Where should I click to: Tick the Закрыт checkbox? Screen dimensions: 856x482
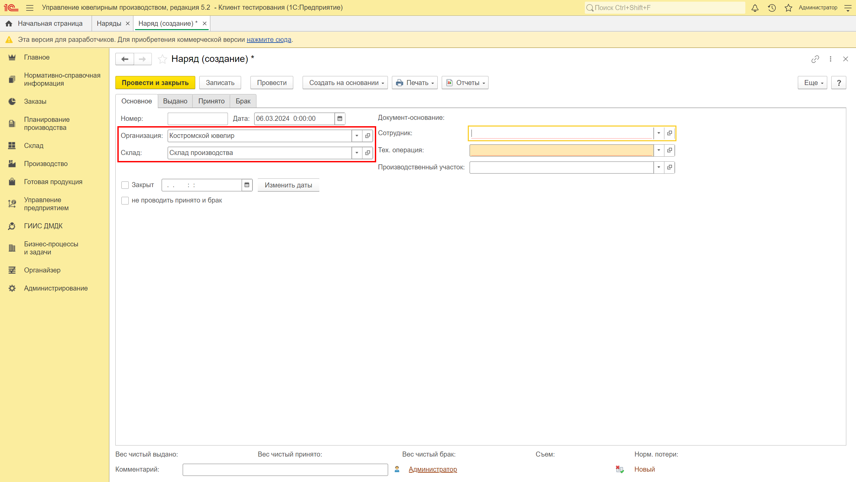click(x=125, y=185)
